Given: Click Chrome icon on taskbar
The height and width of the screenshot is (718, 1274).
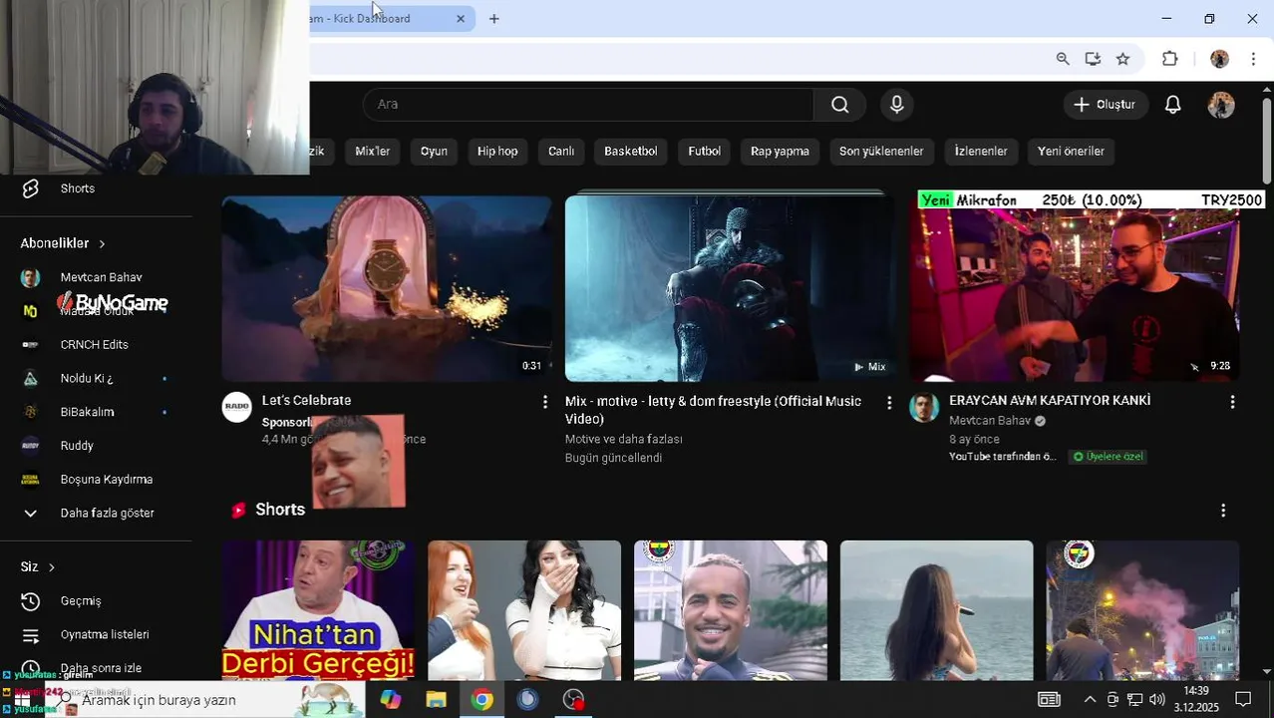Looking at the screenshot, I should coord(481,700).
